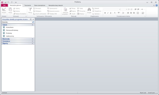Expand the Raporty group
This screenshot has height=95, width=159.
(x=32, y=43)
